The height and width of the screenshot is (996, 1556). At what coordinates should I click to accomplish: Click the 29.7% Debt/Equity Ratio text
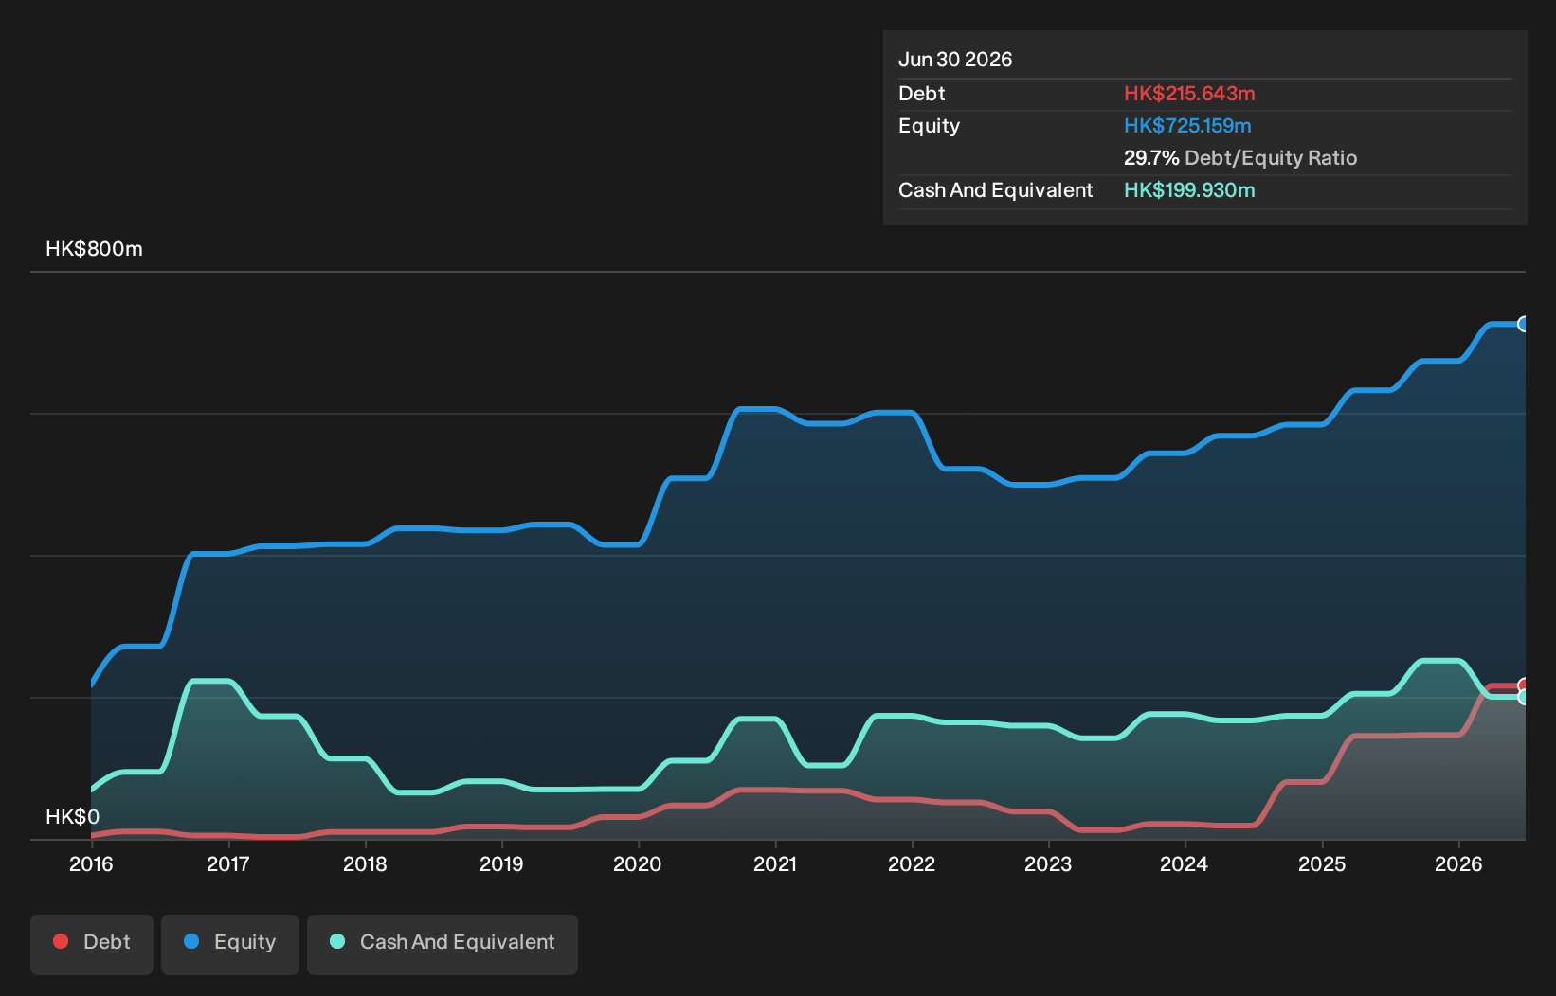pos(1240,158)
